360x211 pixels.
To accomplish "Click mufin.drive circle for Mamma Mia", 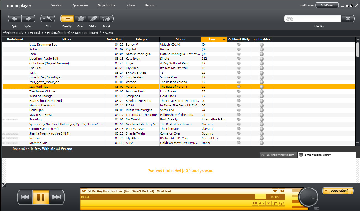I will [262, 143].
